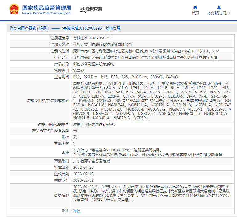Screen dimensions: 237x218
Task: Click the lightbulb icon beside 注
Action: click(x=63, y=211)
